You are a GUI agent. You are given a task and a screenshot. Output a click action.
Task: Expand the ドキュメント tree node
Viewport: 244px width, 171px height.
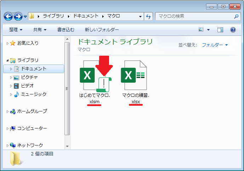(11, 69)
